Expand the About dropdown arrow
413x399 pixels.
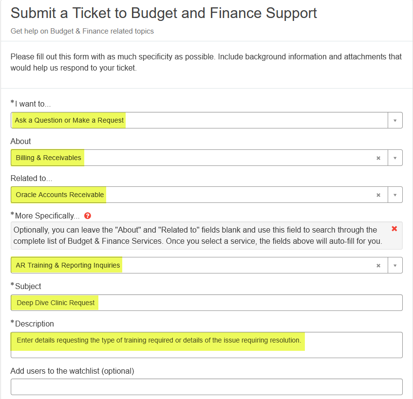pyautogui.click(x=395, y=158)
